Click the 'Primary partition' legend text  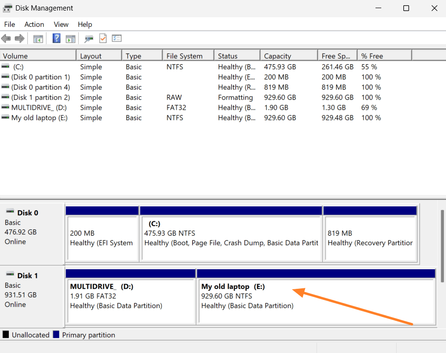pos(89,335)
